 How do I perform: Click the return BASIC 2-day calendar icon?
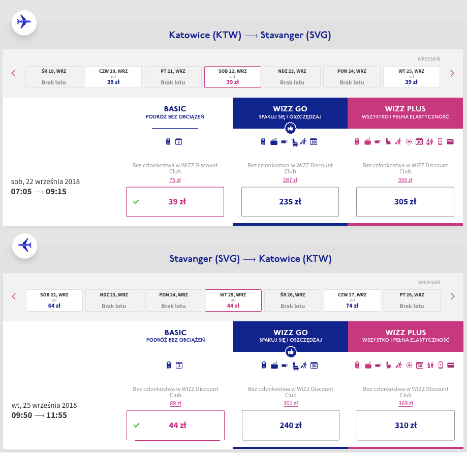pos(179,366)
